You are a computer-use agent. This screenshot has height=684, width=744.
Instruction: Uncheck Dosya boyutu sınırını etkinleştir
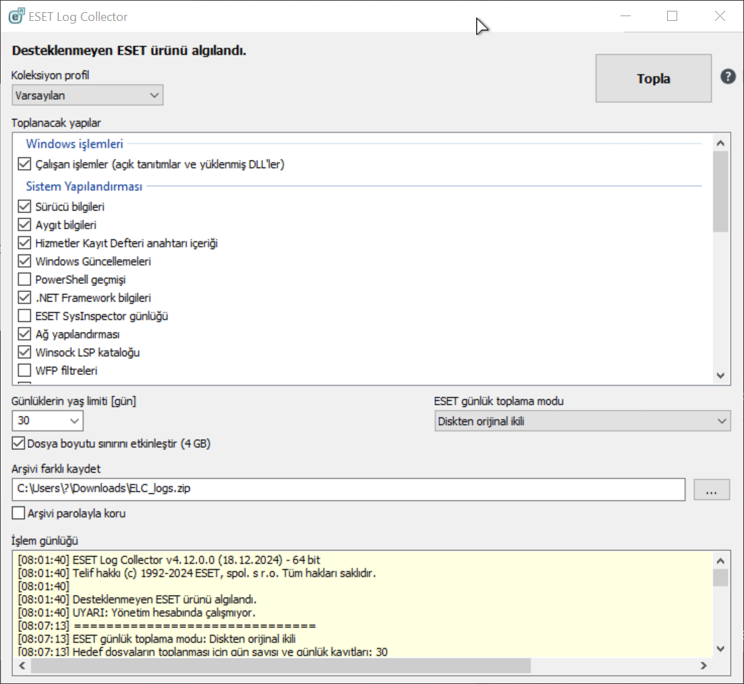click(18, 443)
